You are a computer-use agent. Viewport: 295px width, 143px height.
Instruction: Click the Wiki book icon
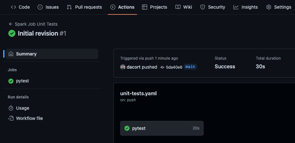(x=178, y=7)
